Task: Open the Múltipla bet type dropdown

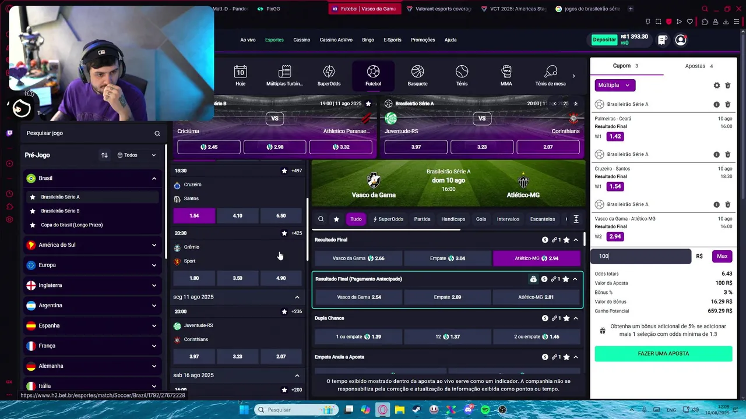Action: (x=615, y=85)
